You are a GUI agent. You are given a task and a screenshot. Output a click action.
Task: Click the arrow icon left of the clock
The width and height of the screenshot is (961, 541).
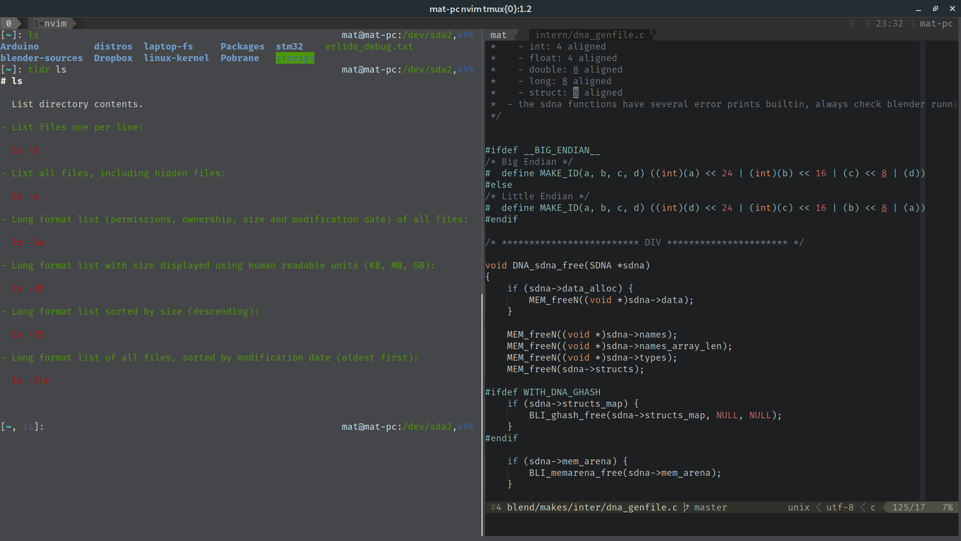867,23
